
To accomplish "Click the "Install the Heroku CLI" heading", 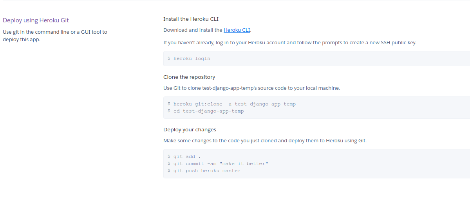I will (193, 19).
